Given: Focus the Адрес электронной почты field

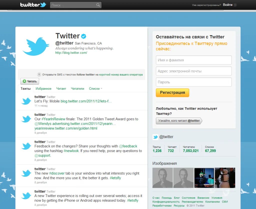Looking at the screenshot, I should [x=194, y=71].
